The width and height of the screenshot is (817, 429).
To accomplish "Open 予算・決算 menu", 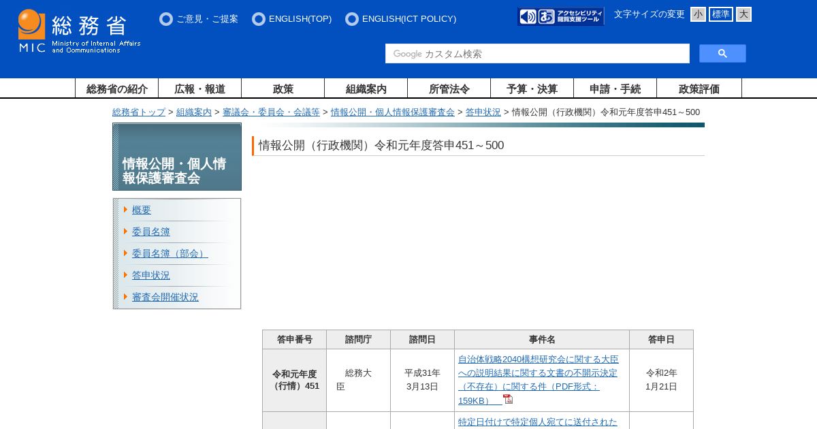I will [532, 89].
